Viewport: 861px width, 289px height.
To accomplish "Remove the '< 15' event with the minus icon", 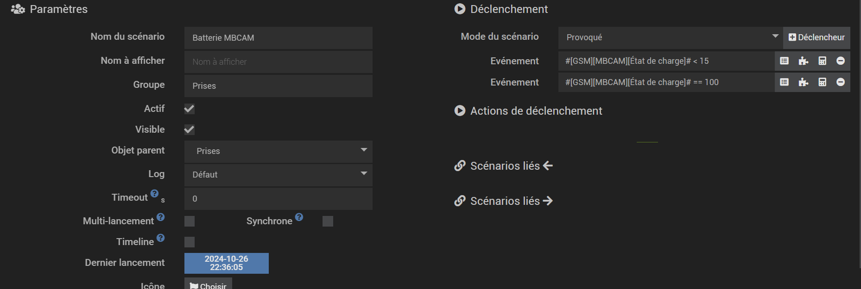I will point(841,61).
